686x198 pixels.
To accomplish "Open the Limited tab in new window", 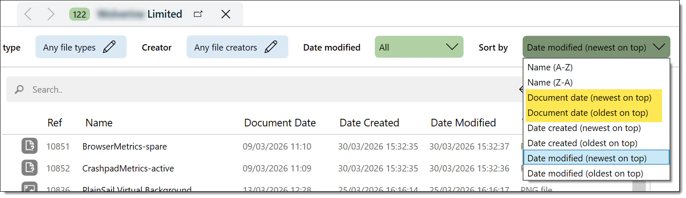I will (198, 14).
